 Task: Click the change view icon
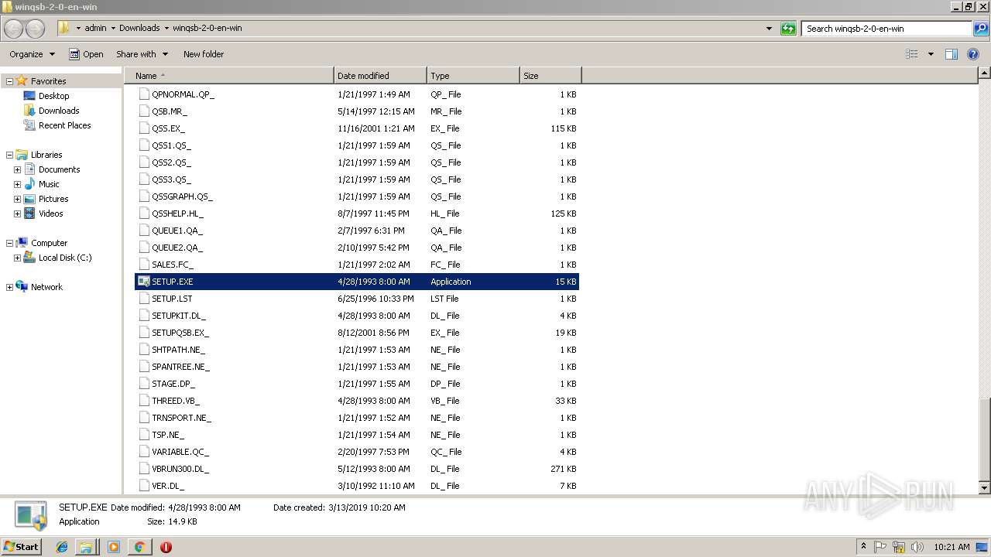click(x=912, y=54)
